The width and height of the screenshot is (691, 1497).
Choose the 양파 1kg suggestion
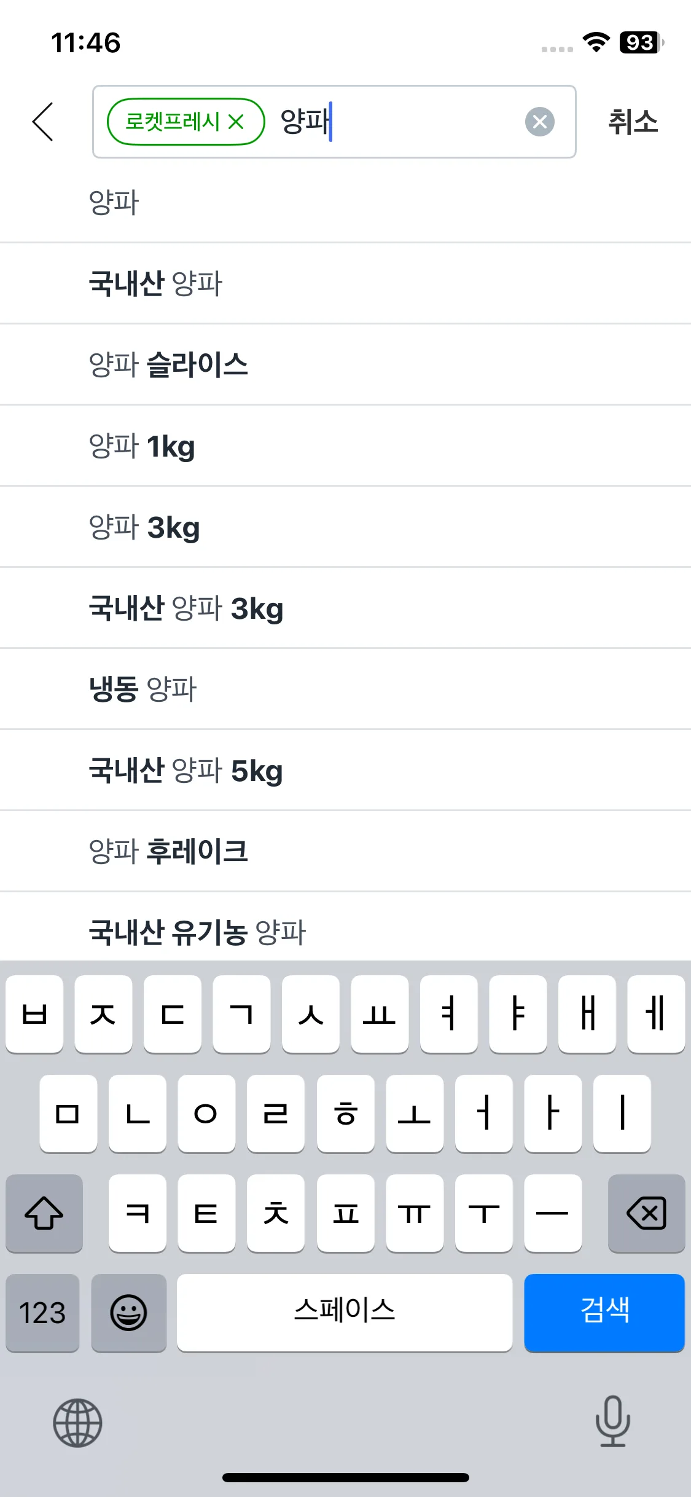point(345,446)
